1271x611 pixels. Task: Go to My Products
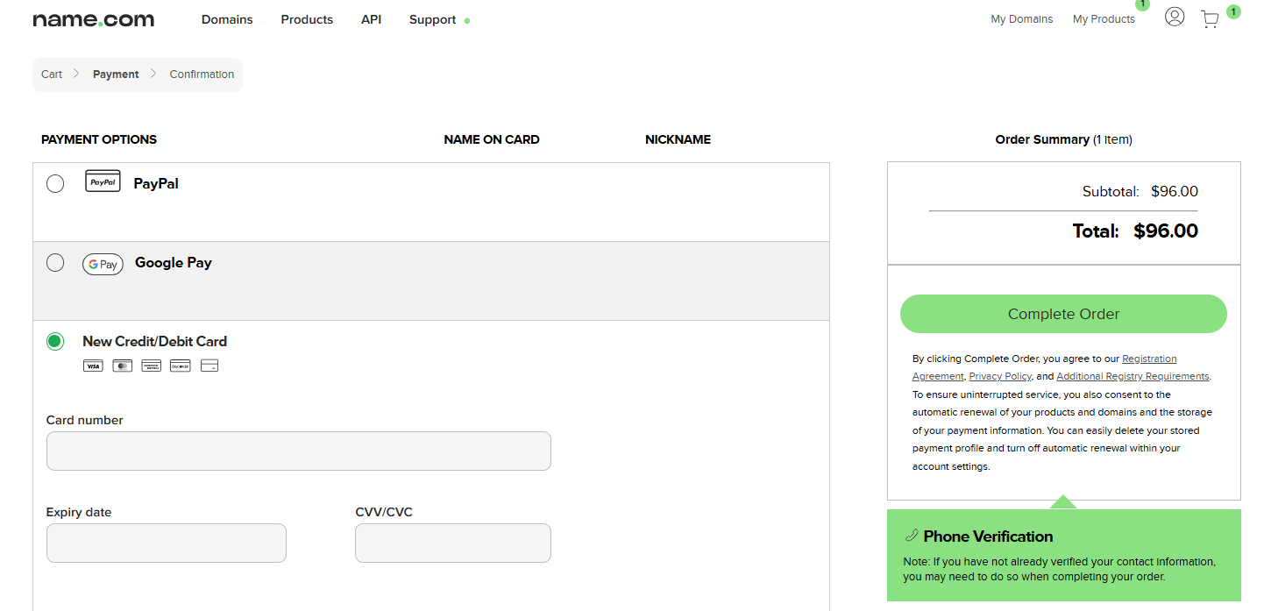pos(1104,19)
